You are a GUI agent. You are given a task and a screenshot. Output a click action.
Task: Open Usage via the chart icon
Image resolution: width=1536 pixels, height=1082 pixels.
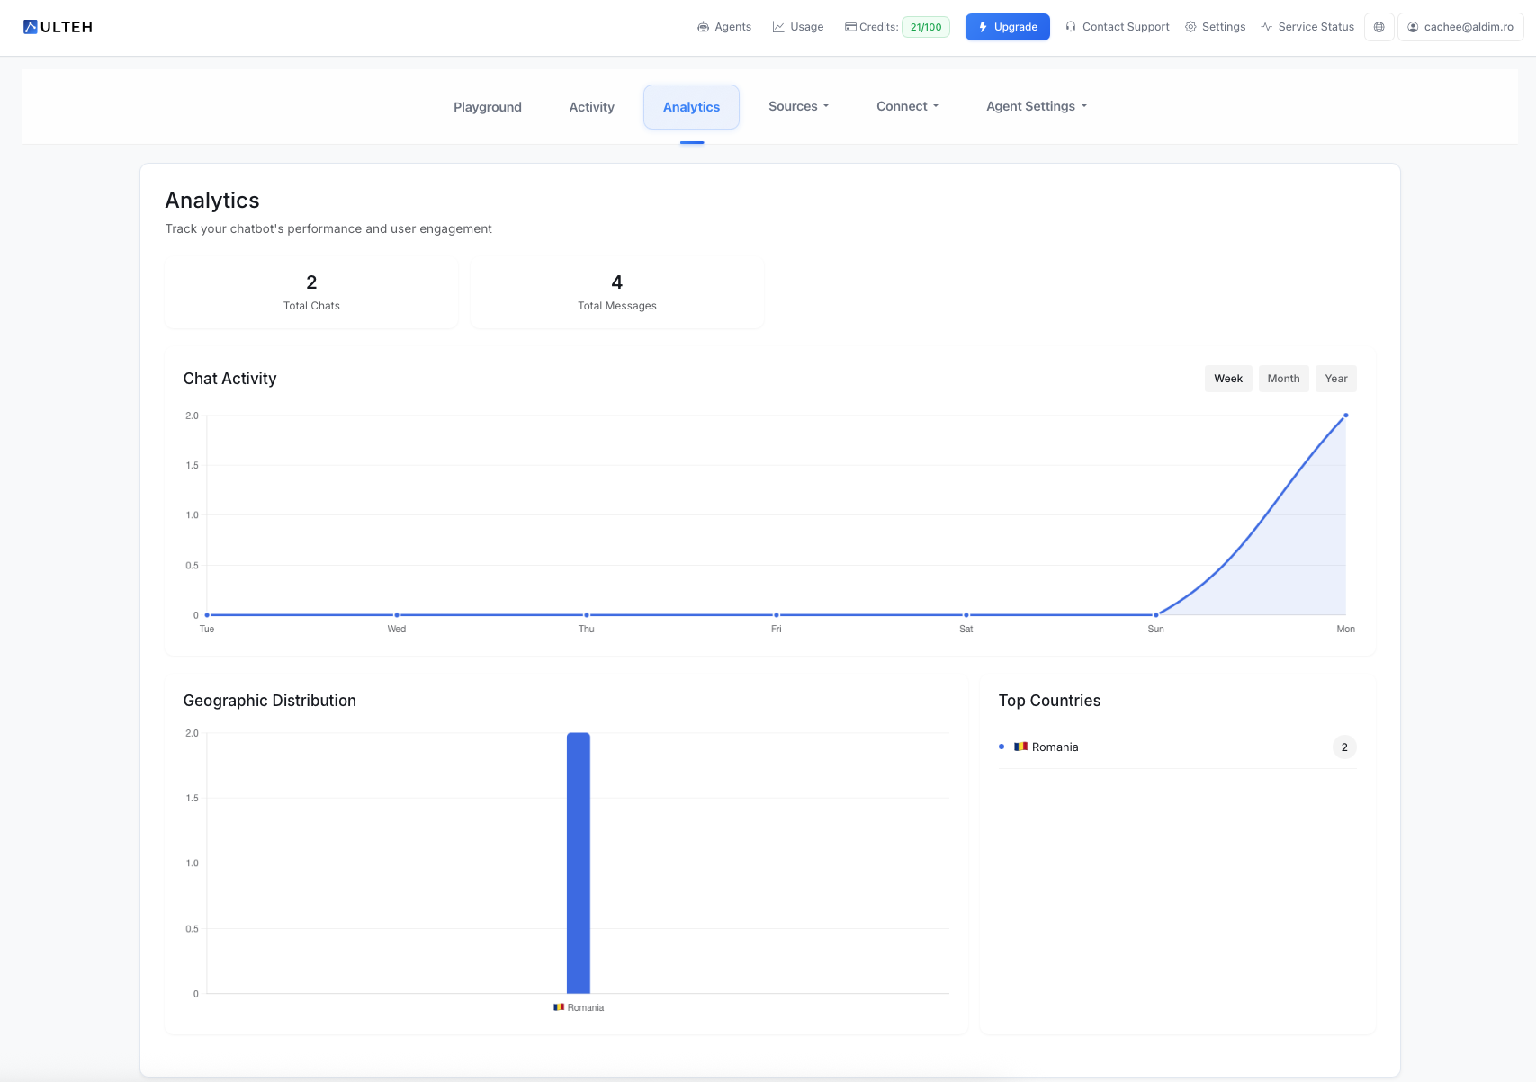coord(777,27)
